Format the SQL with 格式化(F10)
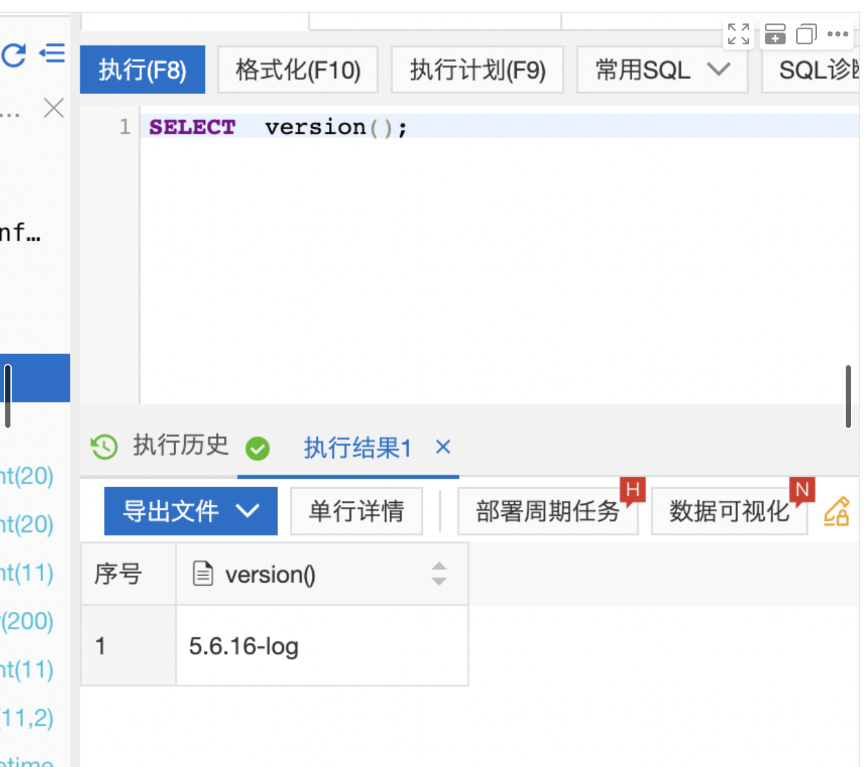 (298, 69)
